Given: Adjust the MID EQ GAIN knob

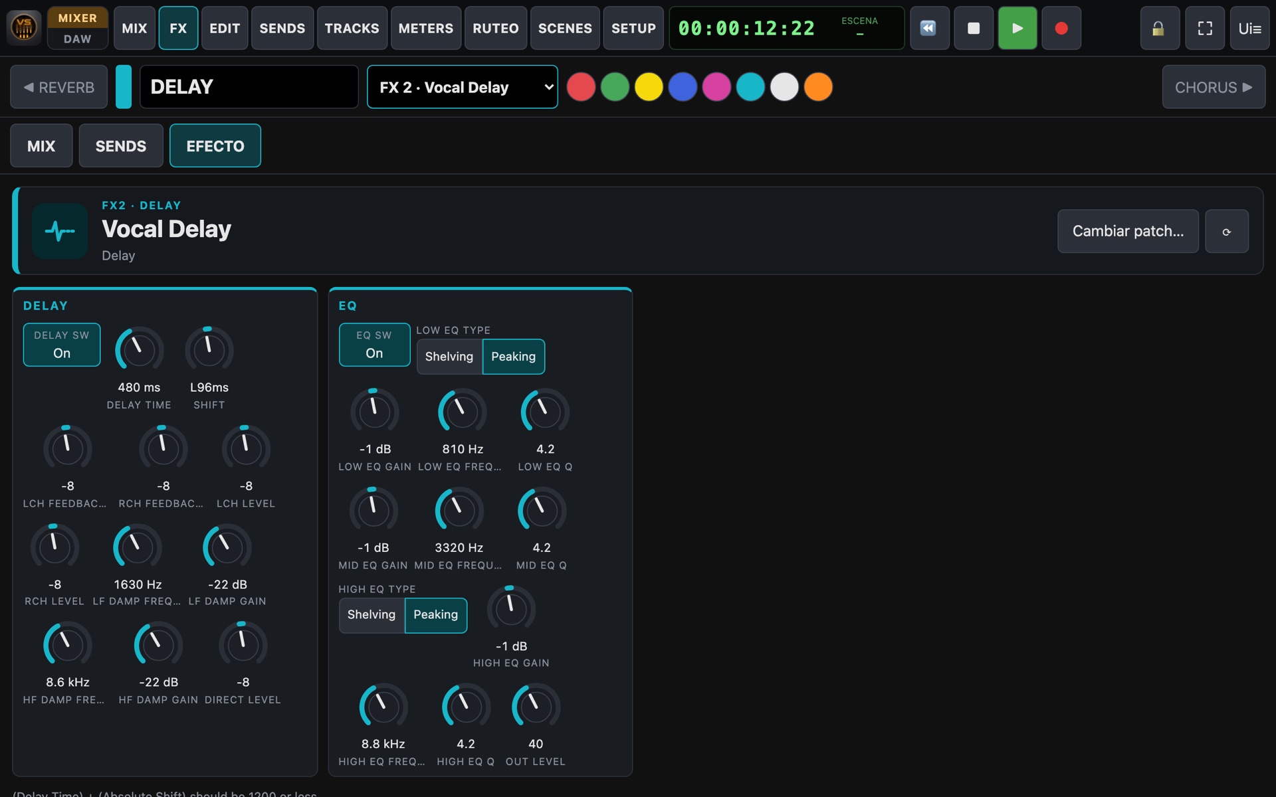Looking at the screenshot, I should pyautogui.click(x=373, y=510).
